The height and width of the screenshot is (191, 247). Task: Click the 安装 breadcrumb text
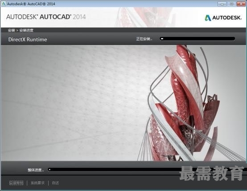(x=11, y=30)
